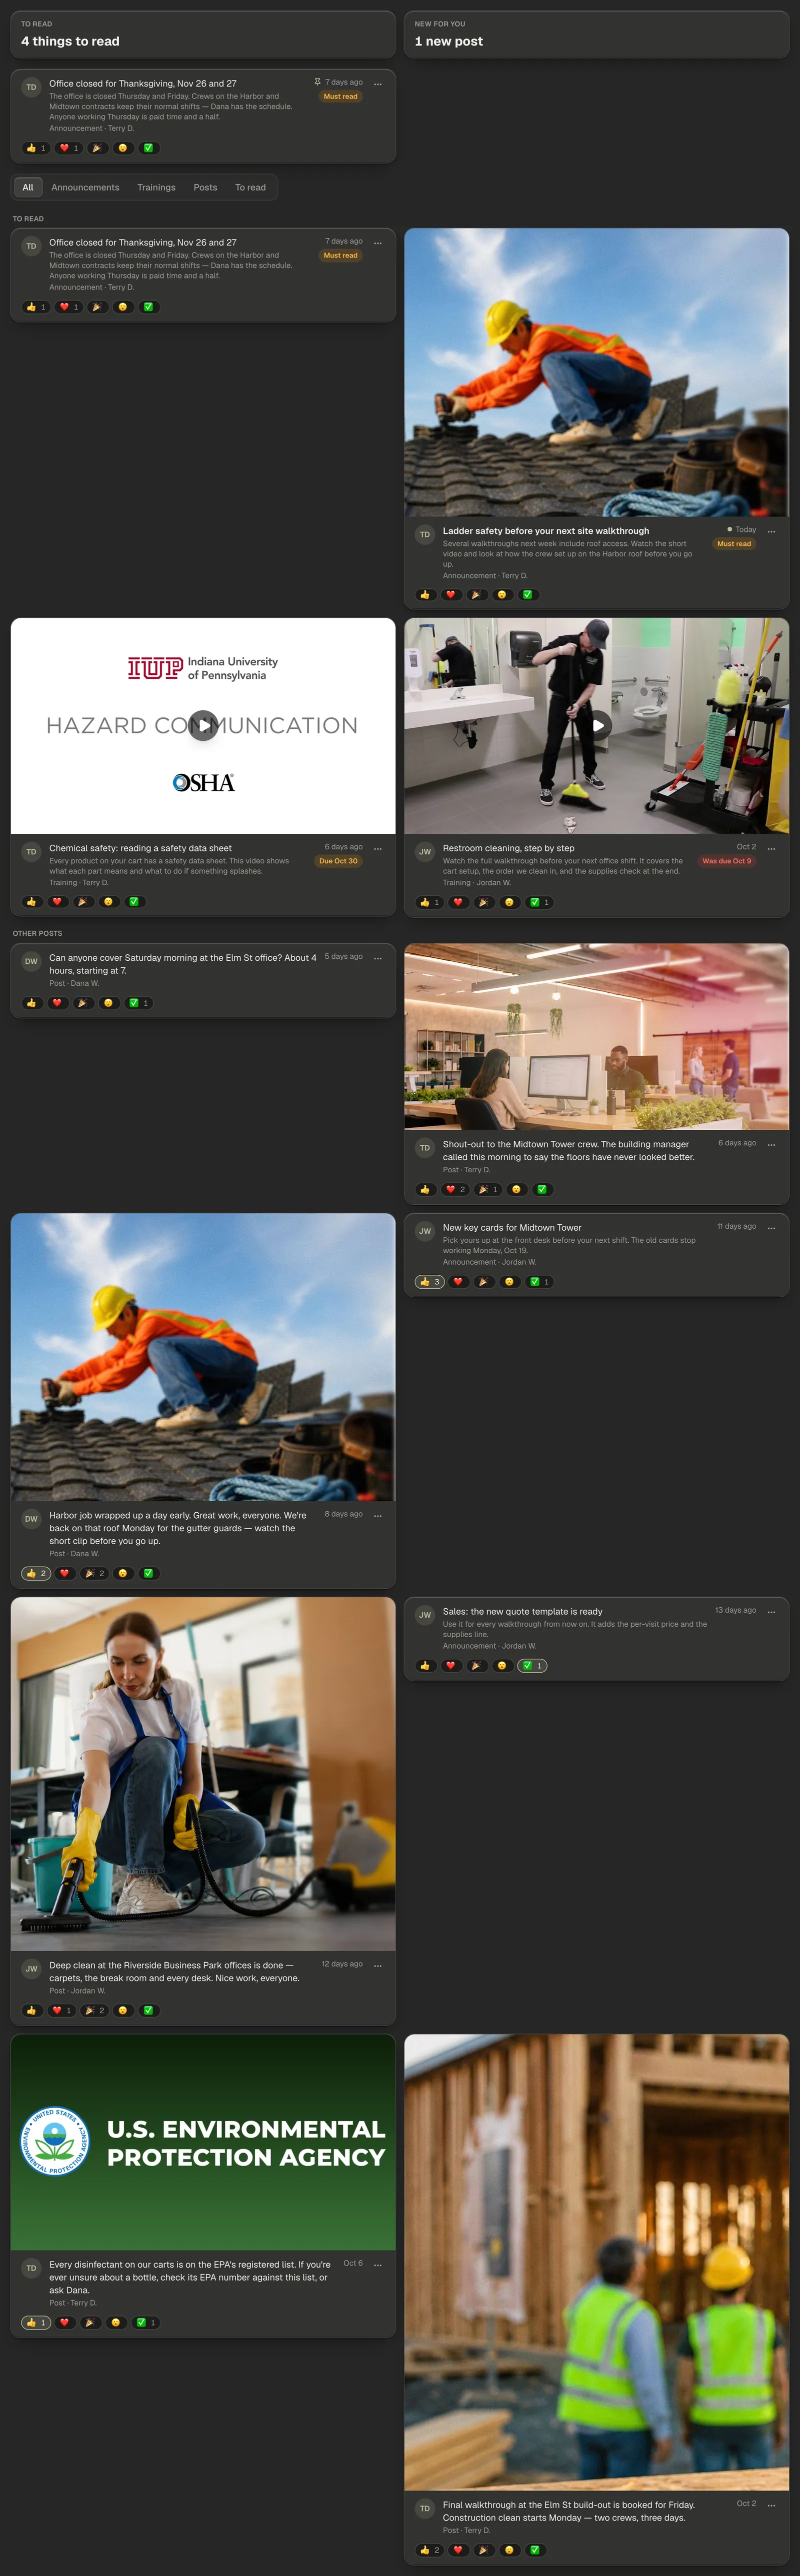Click check mark reaction on Chemical safety post
This screenshot has width=800, height=2576.
point(135,902)
